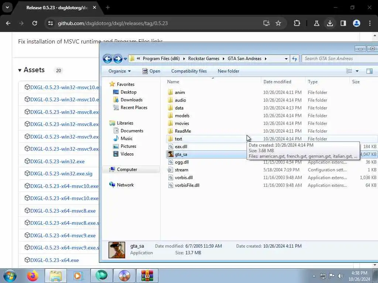Image resolution: width=378 pixels, height=283 pixels.
Task: Launch Firefox from the taskbar
Action: click(32, 276)
